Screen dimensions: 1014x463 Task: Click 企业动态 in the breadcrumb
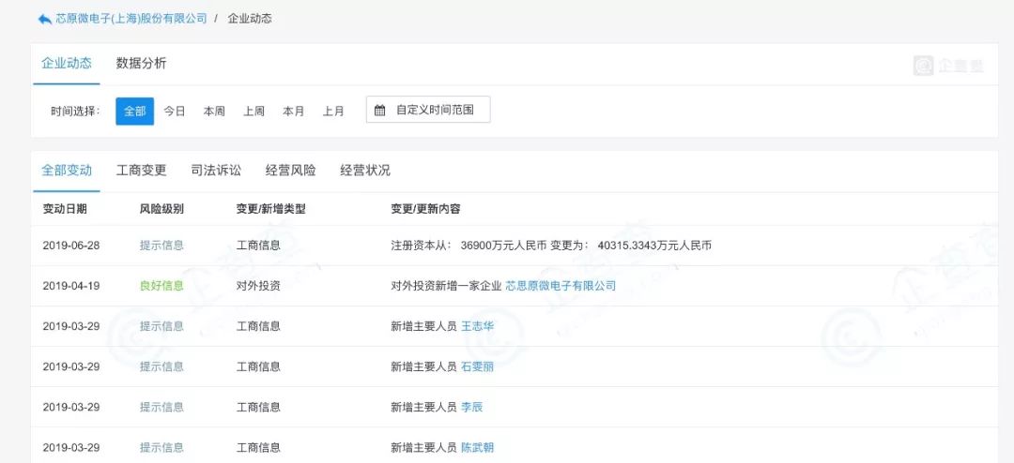tap(250, 18)
